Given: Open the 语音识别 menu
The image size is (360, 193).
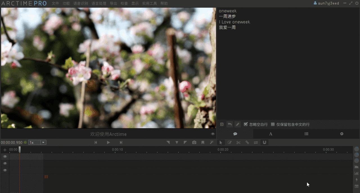Looking at the screenshot, I should [81, 3].
